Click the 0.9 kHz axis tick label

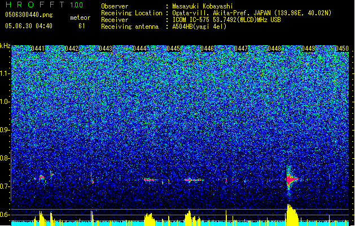[x=5, y=130]
